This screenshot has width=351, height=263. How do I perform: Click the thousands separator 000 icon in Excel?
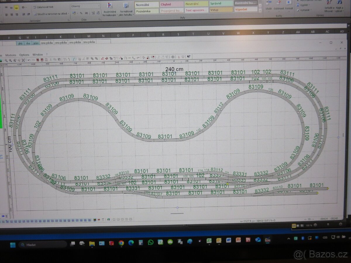click(x=86, y=13)
